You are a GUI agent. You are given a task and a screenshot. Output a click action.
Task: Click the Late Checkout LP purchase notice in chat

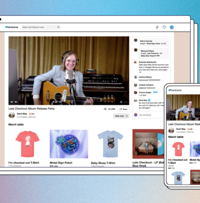[154, 53]
